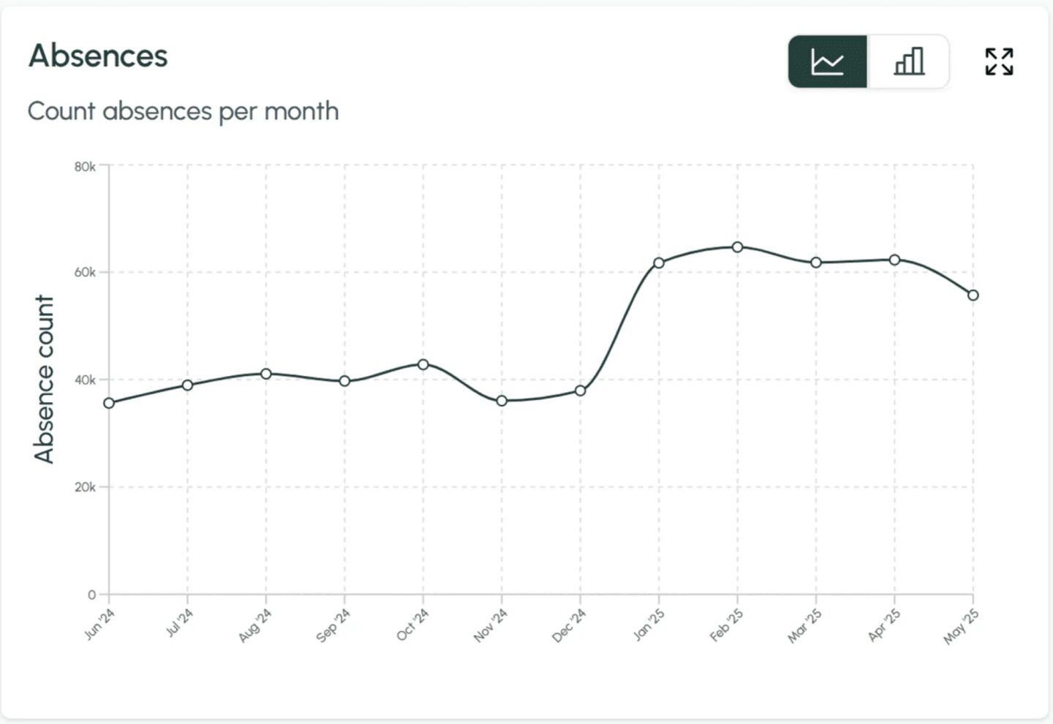The width and height of the screenshot is (1053, 724).
Task: Click the Jan '25 data point
Action: 659,263
